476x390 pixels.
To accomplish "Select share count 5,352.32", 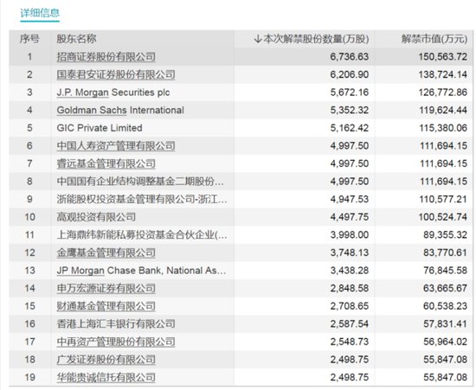I will tap(350, 110).
